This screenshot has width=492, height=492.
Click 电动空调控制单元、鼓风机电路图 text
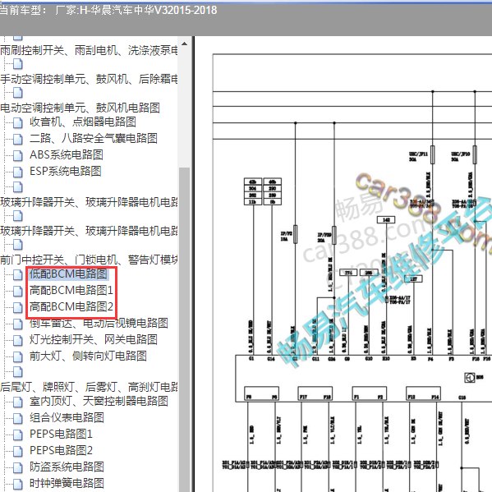[x=80, y=108]
